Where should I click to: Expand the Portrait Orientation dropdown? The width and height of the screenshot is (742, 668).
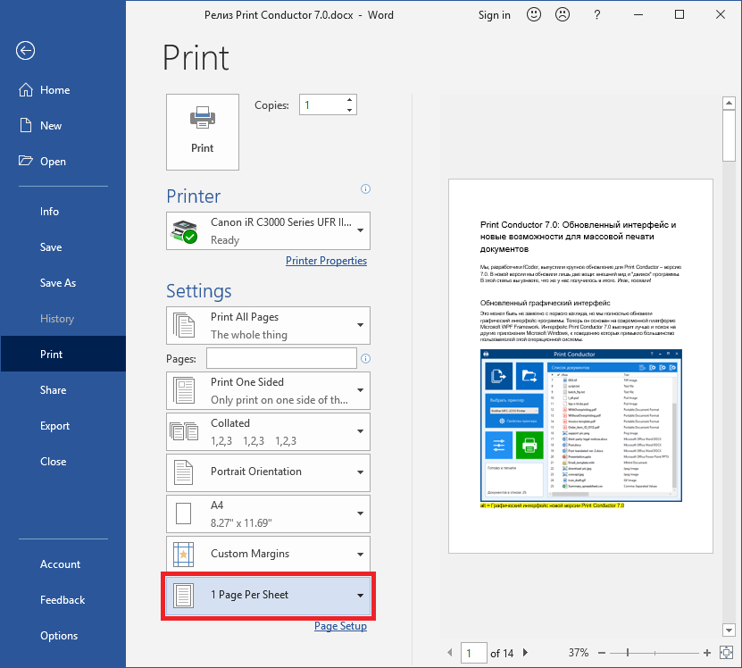(x=268, y=472)
